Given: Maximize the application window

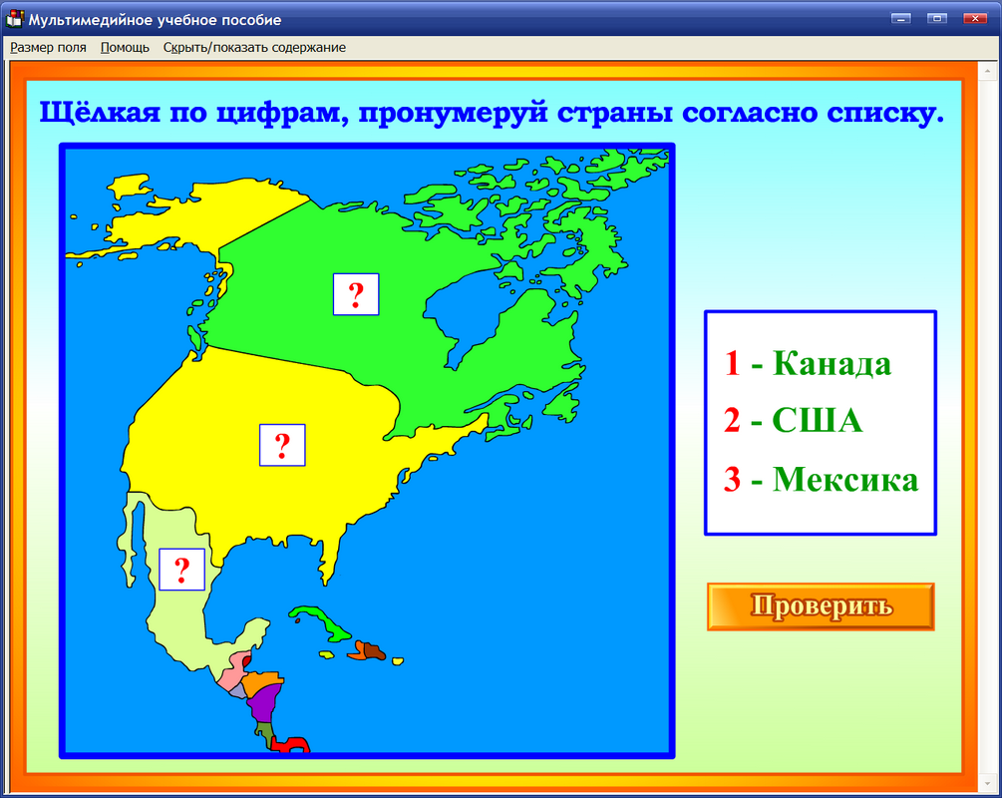Looking at the screenshot, I should (937, 19).
